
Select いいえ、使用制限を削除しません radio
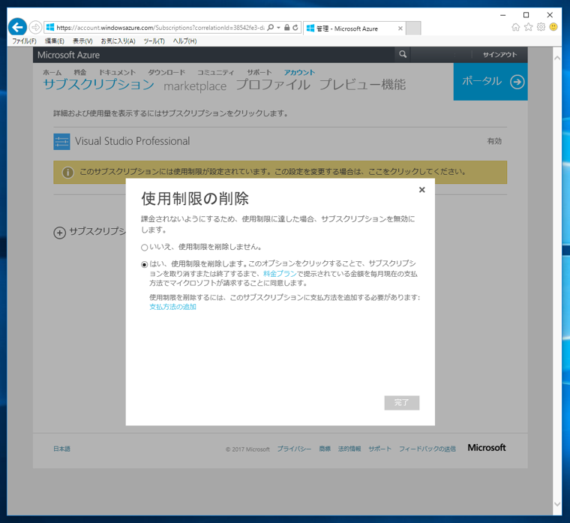point(144,248)
